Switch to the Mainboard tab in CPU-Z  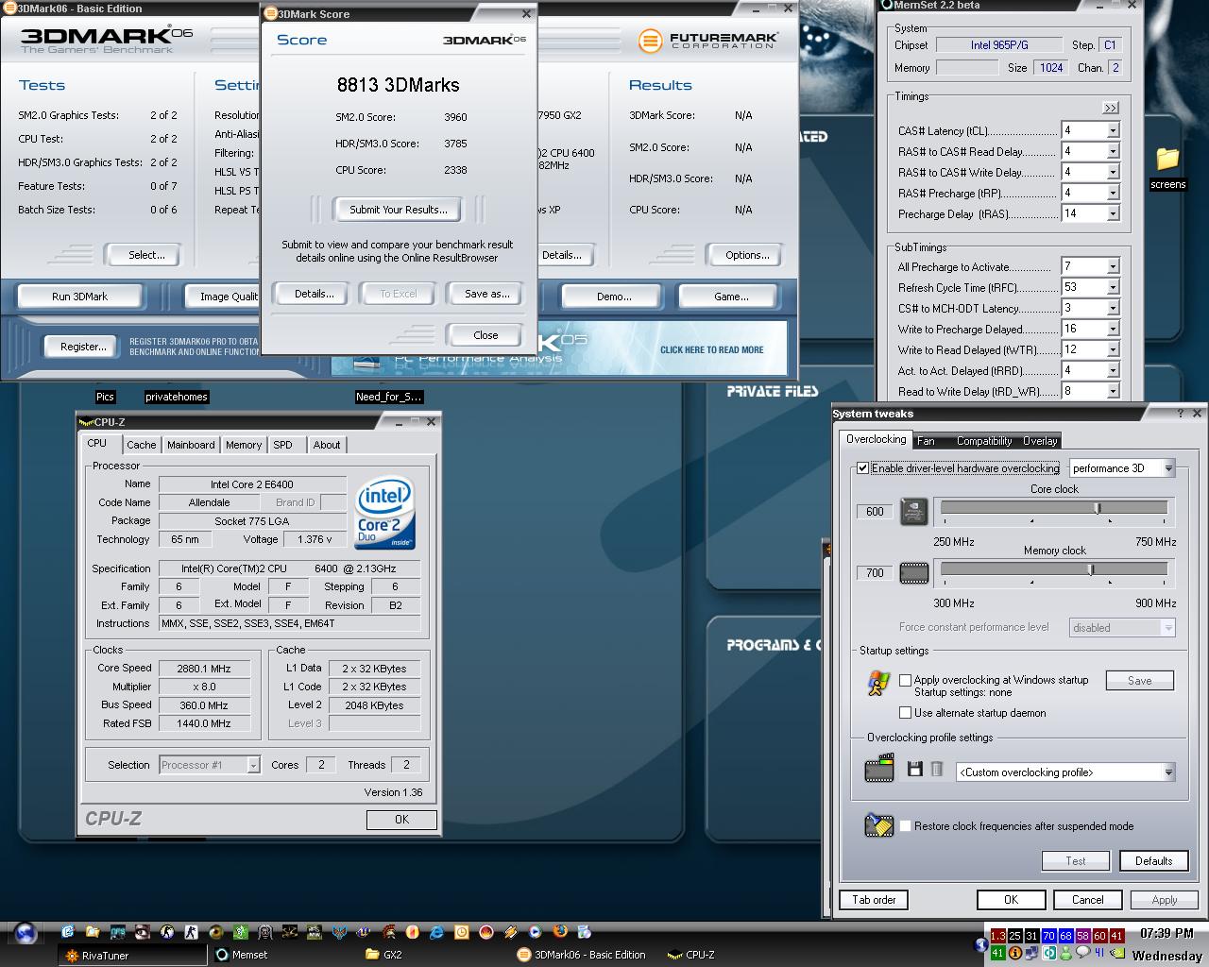tap(191, 445)
